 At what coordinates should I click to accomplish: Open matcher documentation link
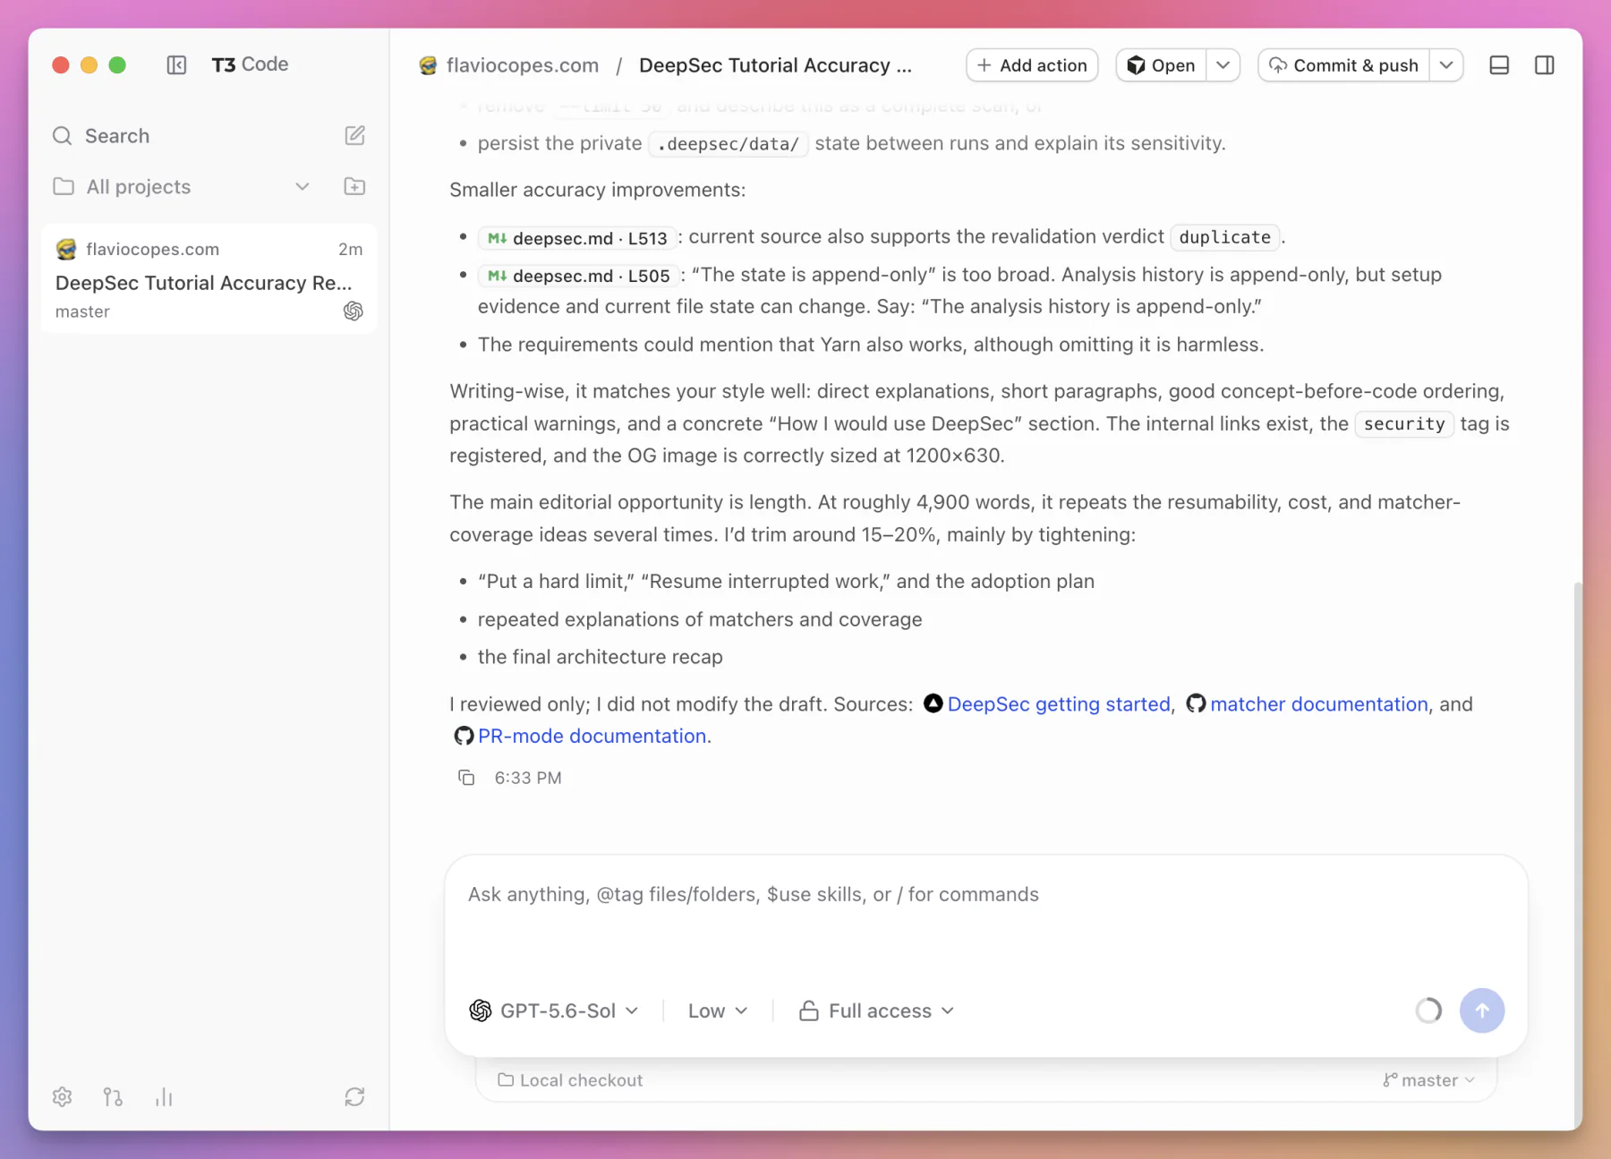click(x=1319, y=704)
